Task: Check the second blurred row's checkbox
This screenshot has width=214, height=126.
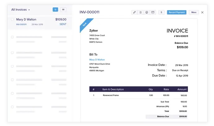Action: click(12, 52)
